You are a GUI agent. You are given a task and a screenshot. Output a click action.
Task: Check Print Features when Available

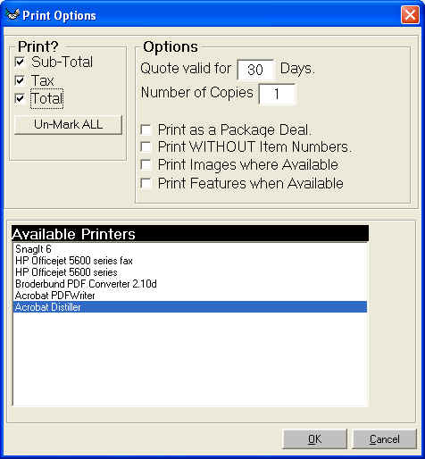click(146, 183)
